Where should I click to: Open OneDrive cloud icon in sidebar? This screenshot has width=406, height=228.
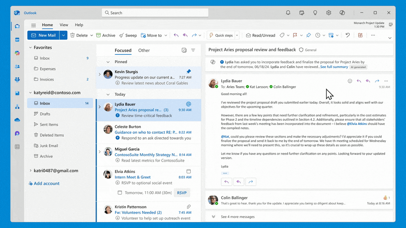coord(17,120)
